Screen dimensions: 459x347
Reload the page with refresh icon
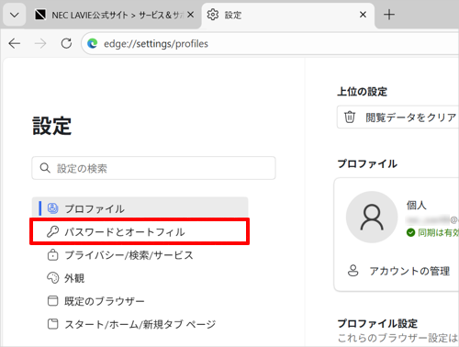(66, 44)
